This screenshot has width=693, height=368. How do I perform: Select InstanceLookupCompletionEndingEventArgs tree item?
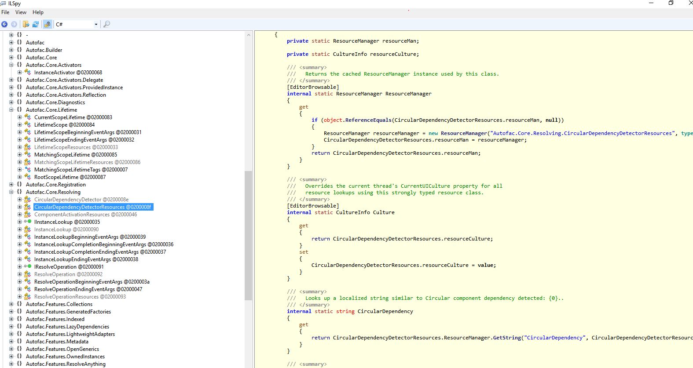click(100, 252)
